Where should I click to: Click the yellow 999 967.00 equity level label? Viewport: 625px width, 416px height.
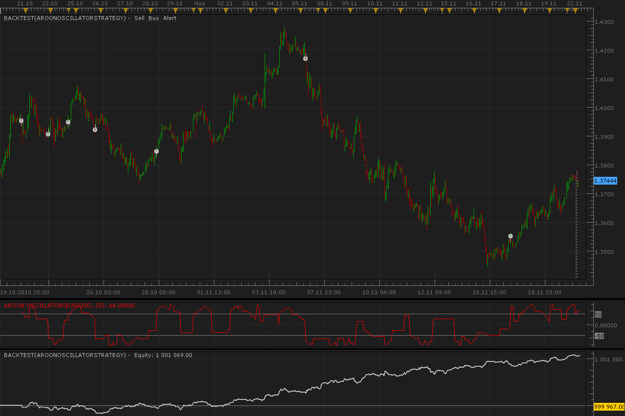(609, 406)
